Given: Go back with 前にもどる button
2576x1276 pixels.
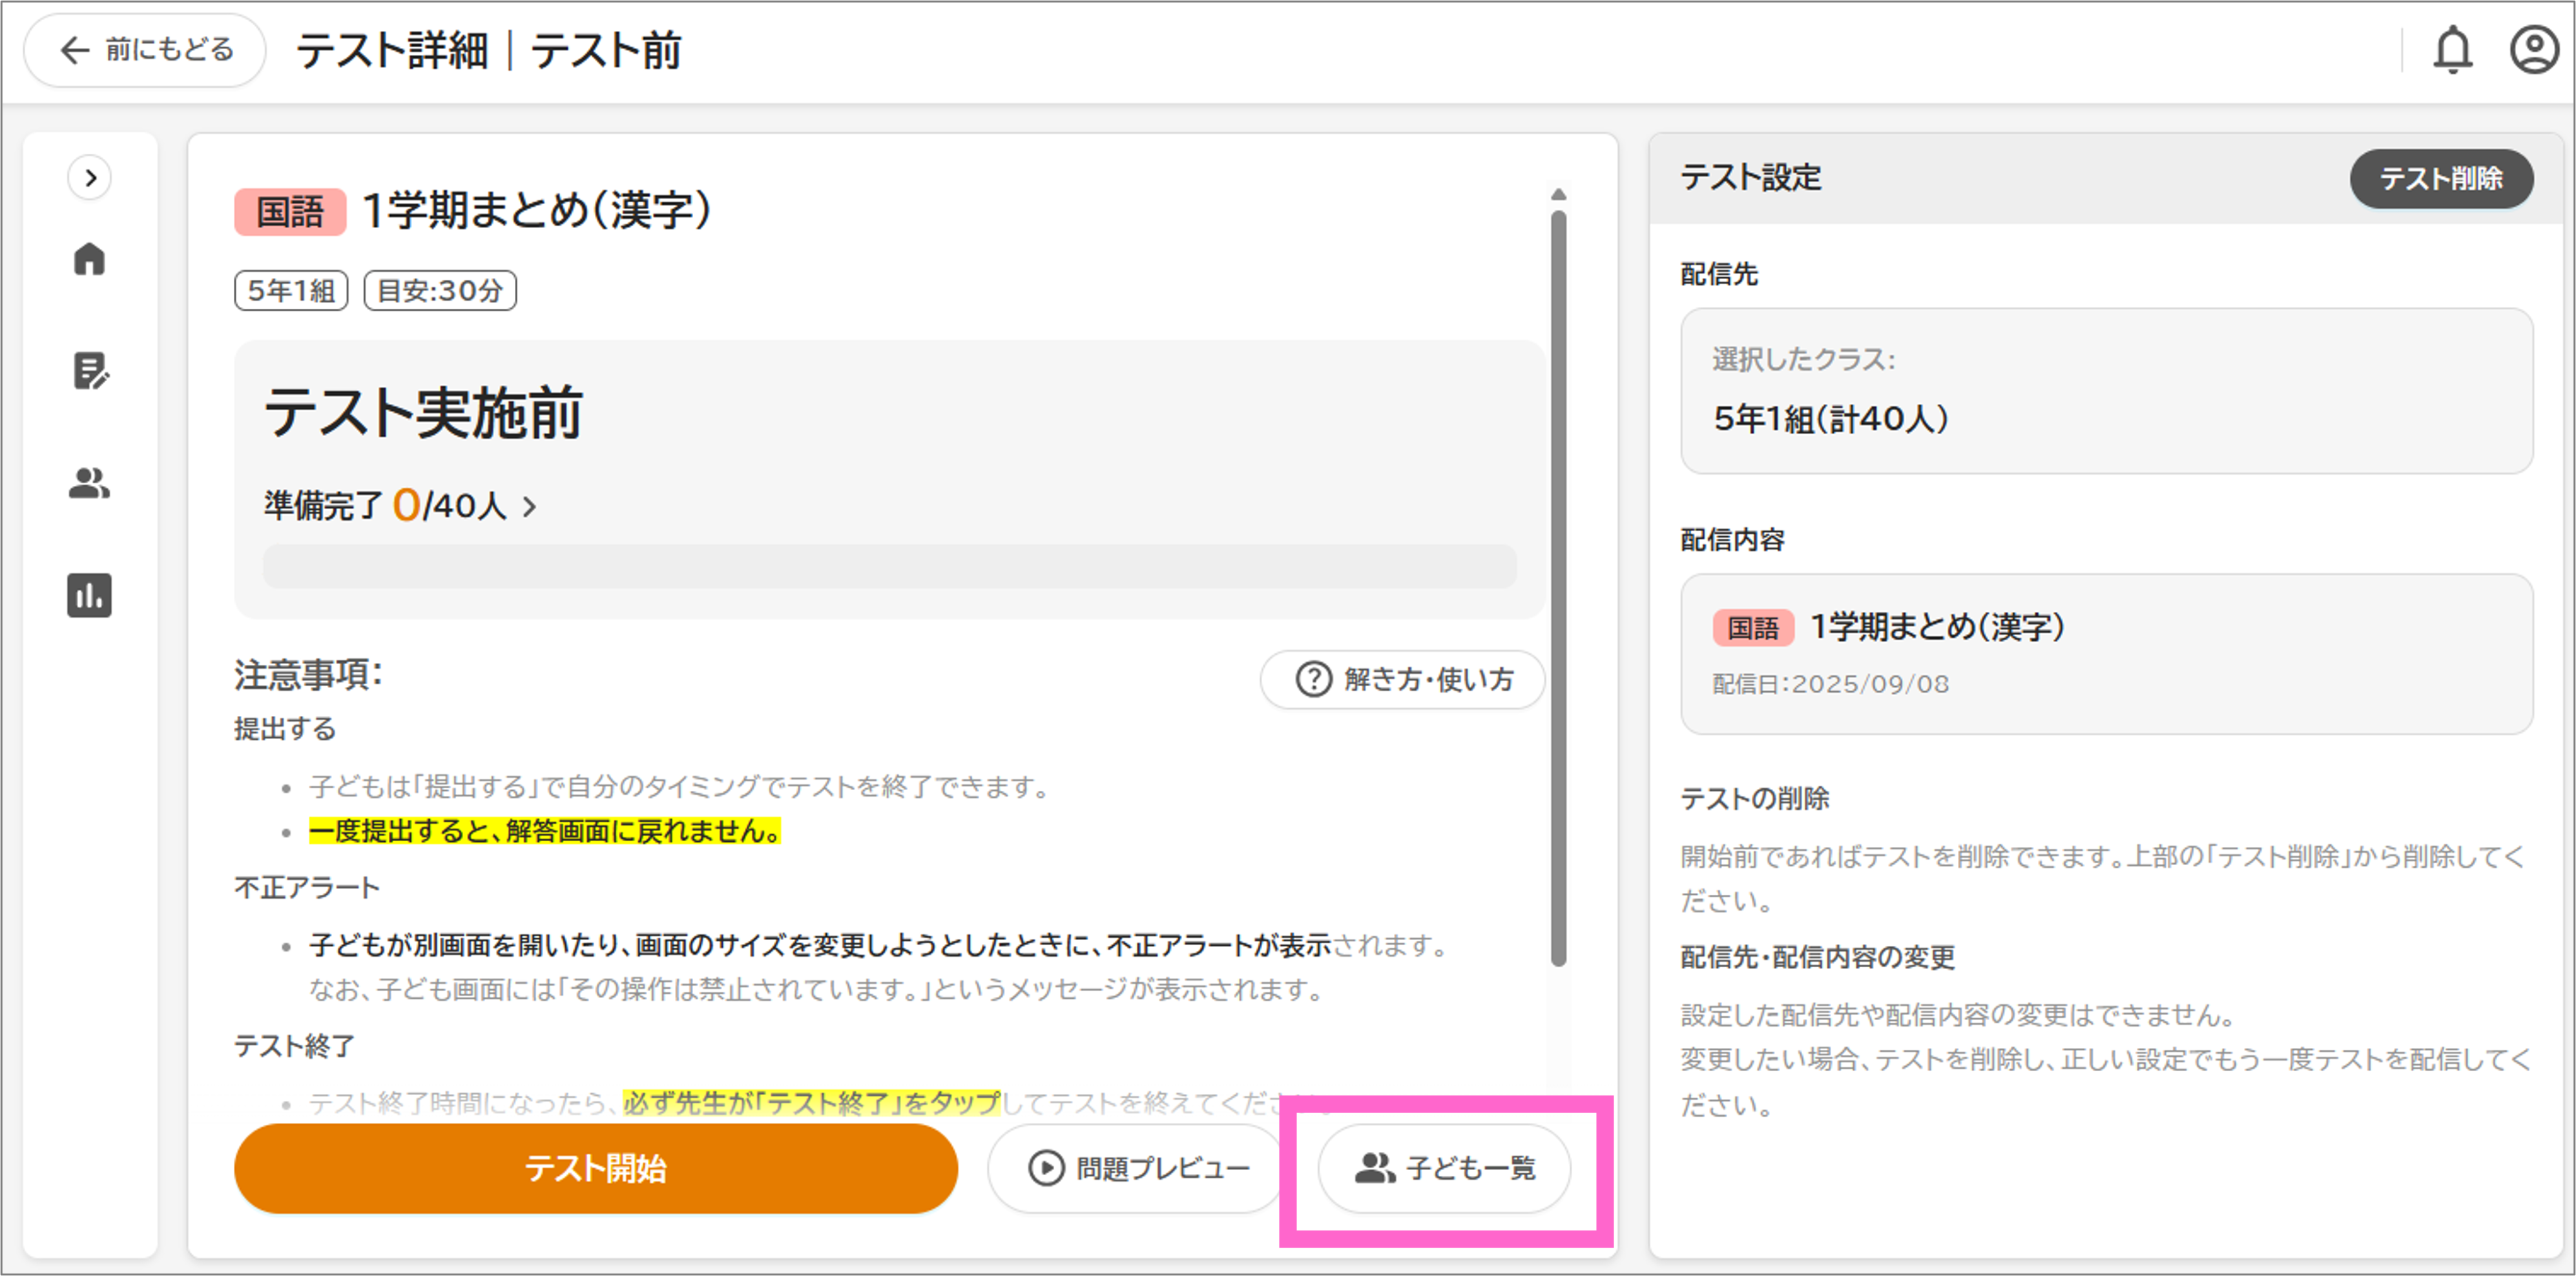Looking at the screenshot, I should tap(145, 50).
